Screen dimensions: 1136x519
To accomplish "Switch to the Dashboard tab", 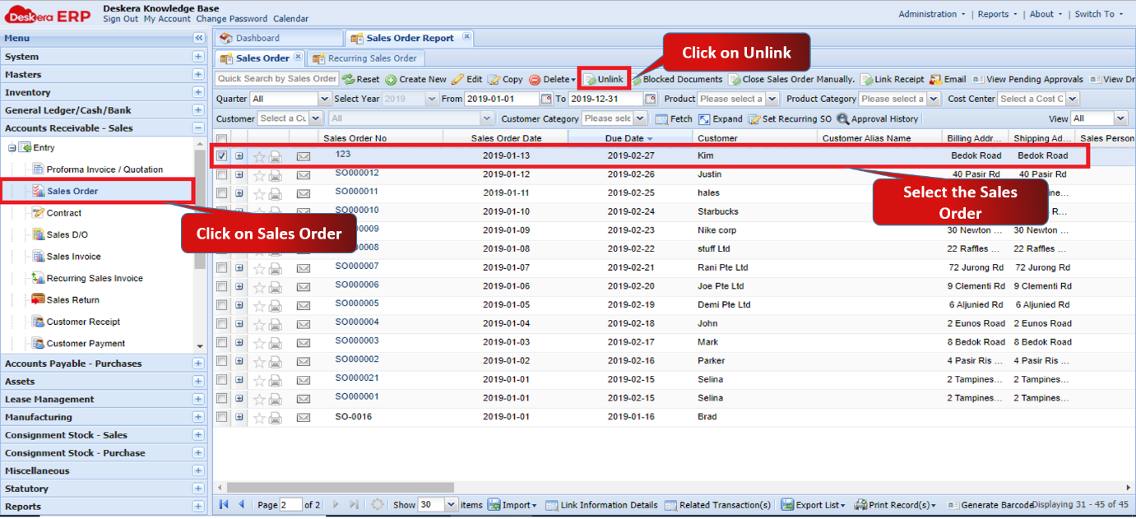I will (257, 38).
